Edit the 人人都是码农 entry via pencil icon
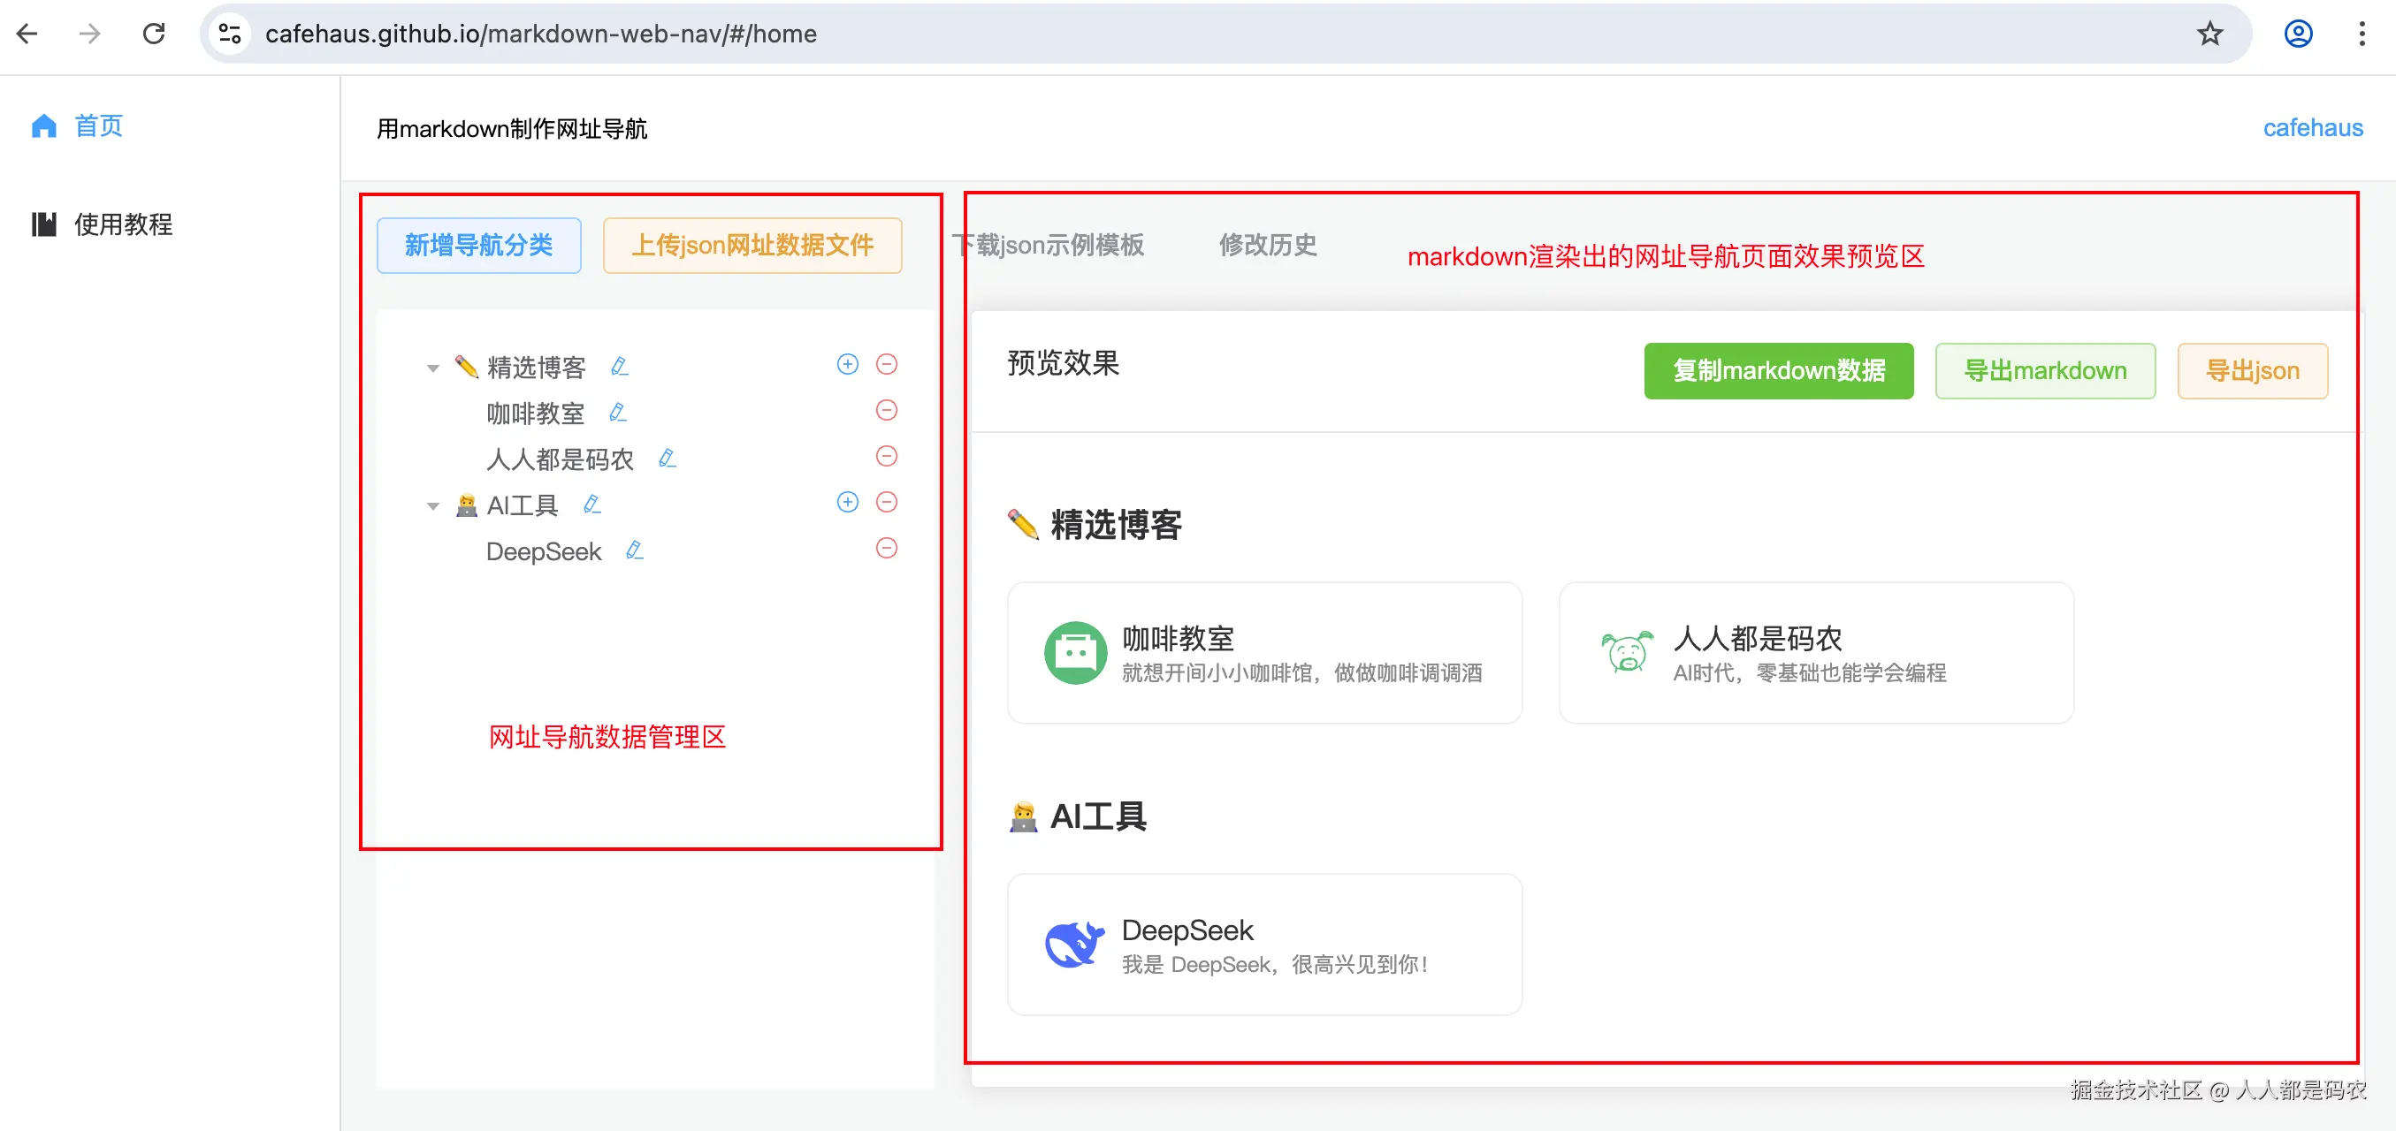The height and width of the screenshot is (1131, 2396). coord(667,459)
